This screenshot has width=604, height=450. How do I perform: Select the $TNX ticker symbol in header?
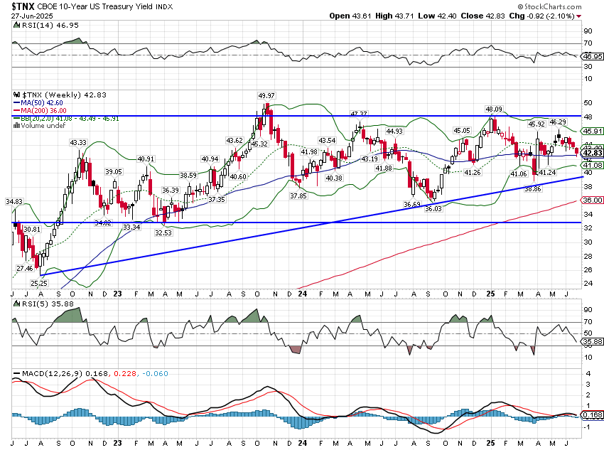click(x=23, y=6)
